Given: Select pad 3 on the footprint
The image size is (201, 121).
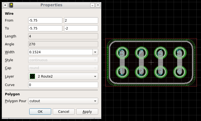Looking at the screenshot, I should [161, 72].
